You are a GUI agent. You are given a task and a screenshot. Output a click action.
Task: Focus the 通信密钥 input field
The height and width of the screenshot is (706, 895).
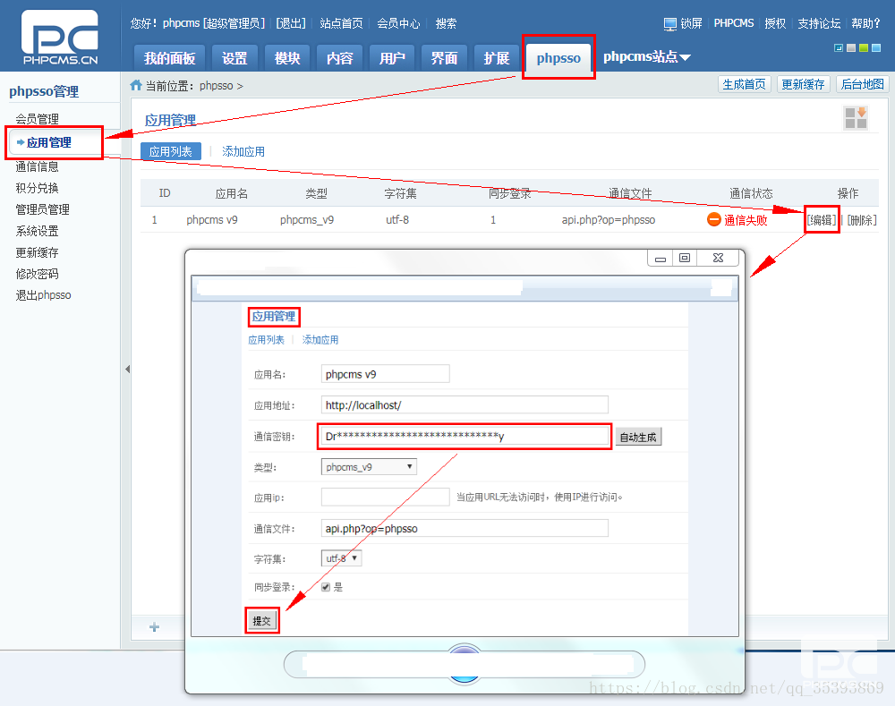[465, 437]
